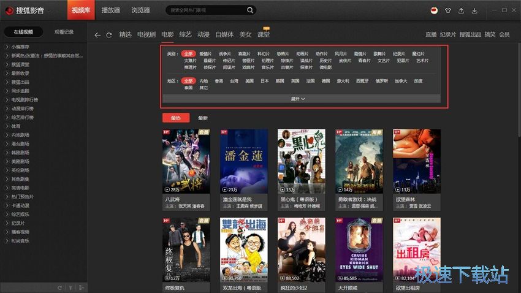Filter by the 科幻片 genre
This screenshot has width=521, height=293.
264,53
